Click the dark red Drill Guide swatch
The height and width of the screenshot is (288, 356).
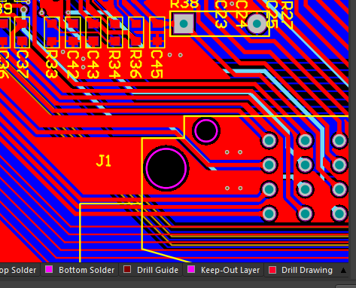pos(127,270)
